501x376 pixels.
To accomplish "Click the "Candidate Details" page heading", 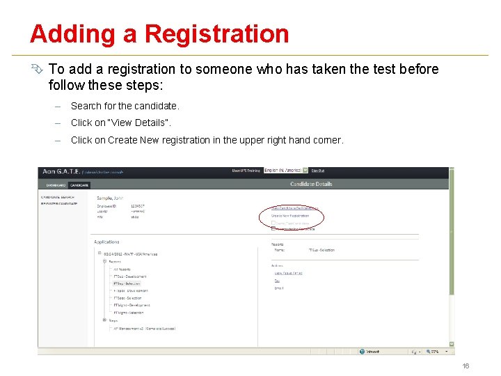I will pyautogui.click(x=311, y=184).
